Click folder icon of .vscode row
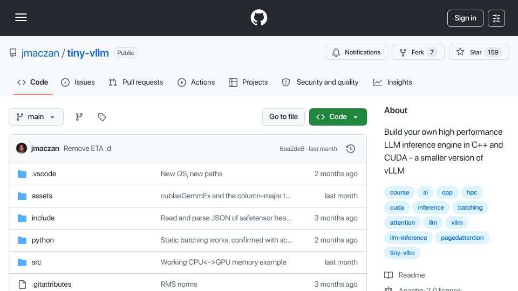This screenshot has width=518, height=291. tap(22, 174)
